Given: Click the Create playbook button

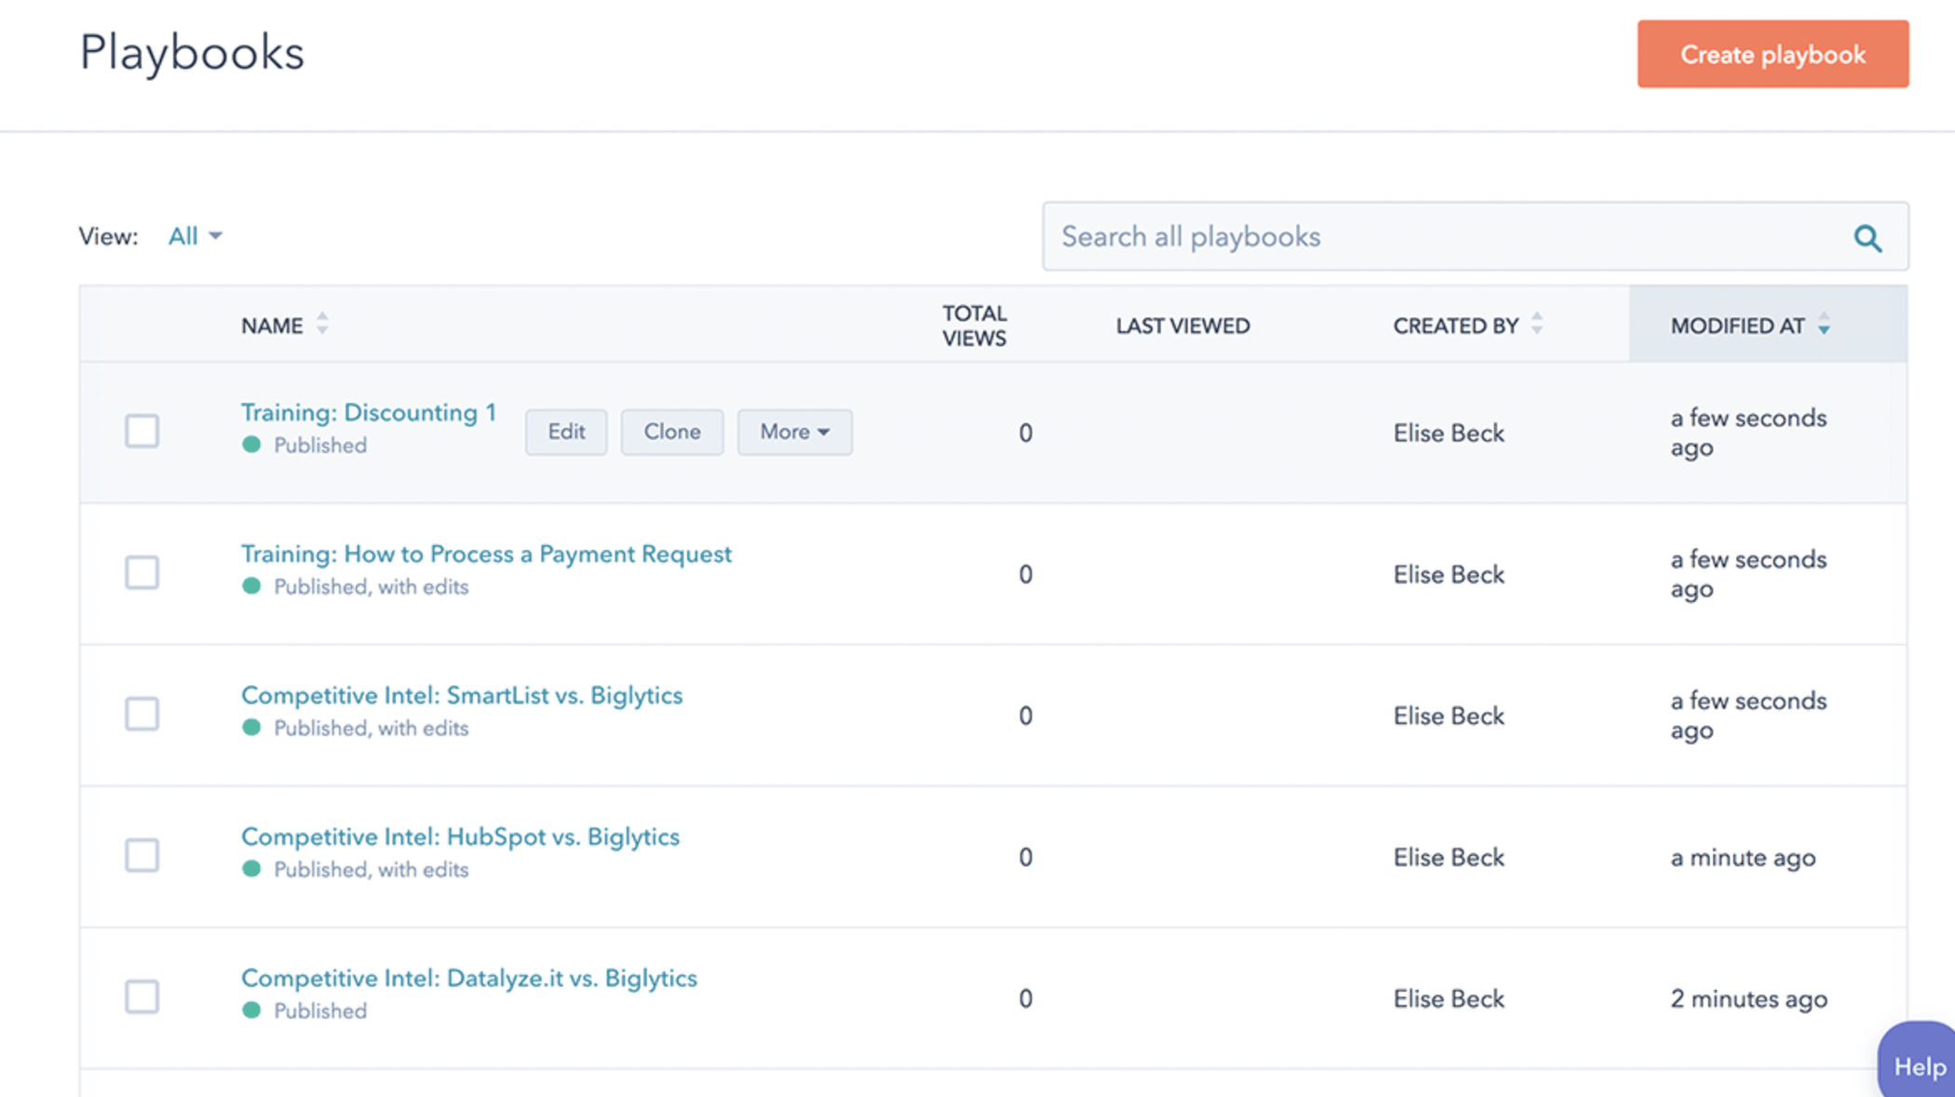Looking at the screenshot, I should click(1772, 54).
